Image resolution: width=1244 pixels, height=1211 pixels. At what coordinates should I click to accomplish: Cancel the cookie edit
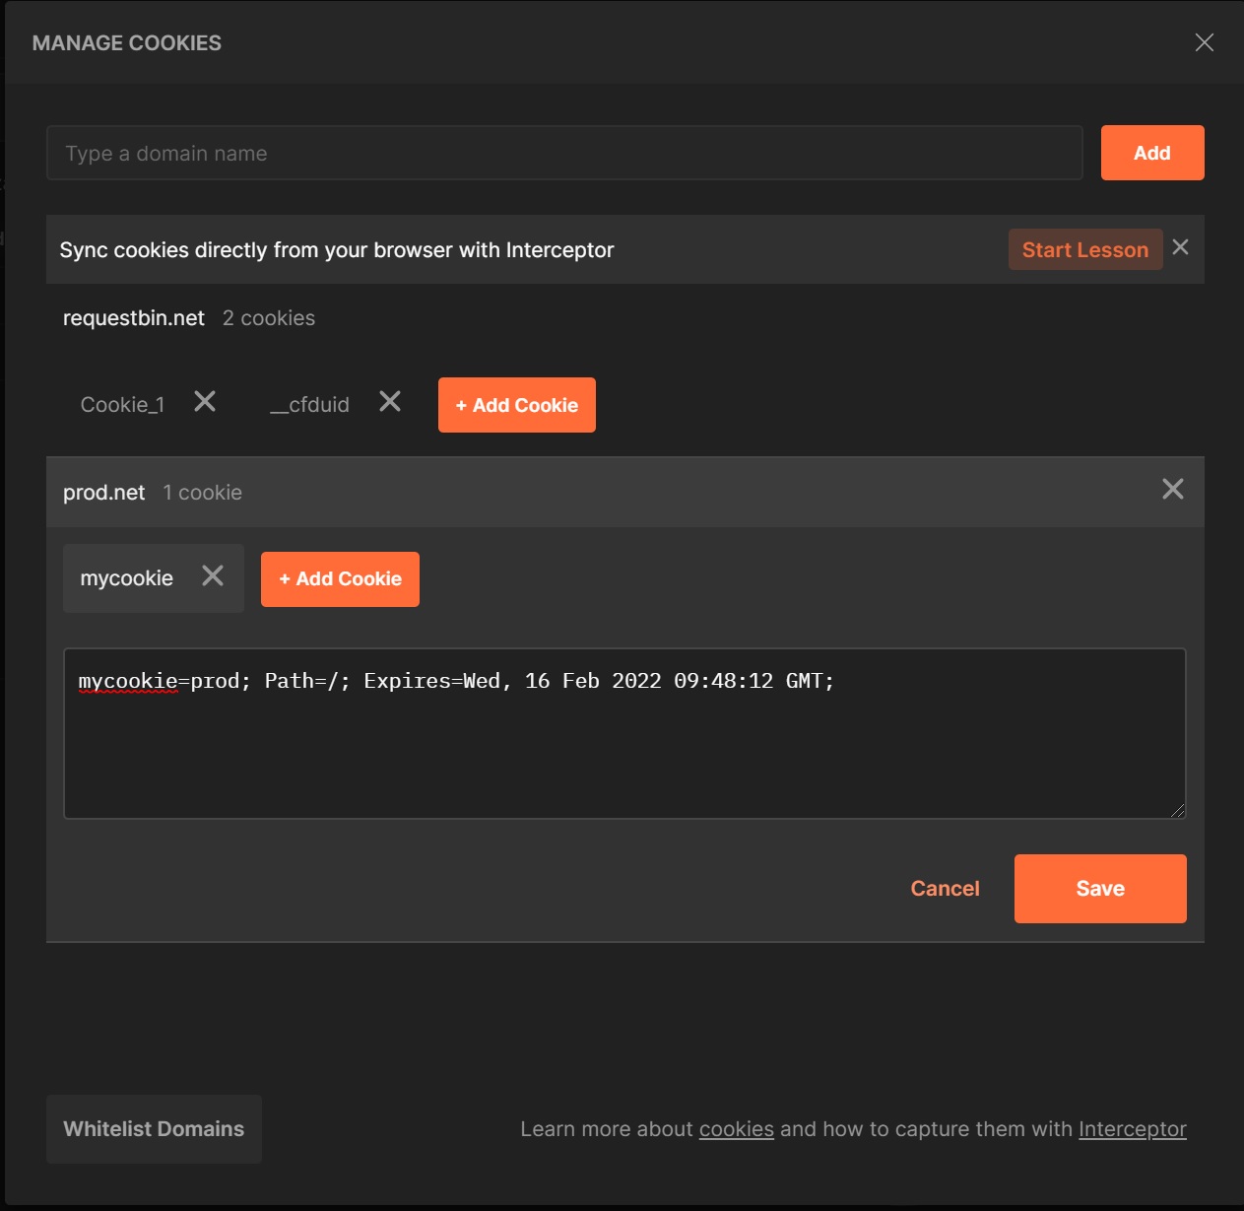pos(944,889)
